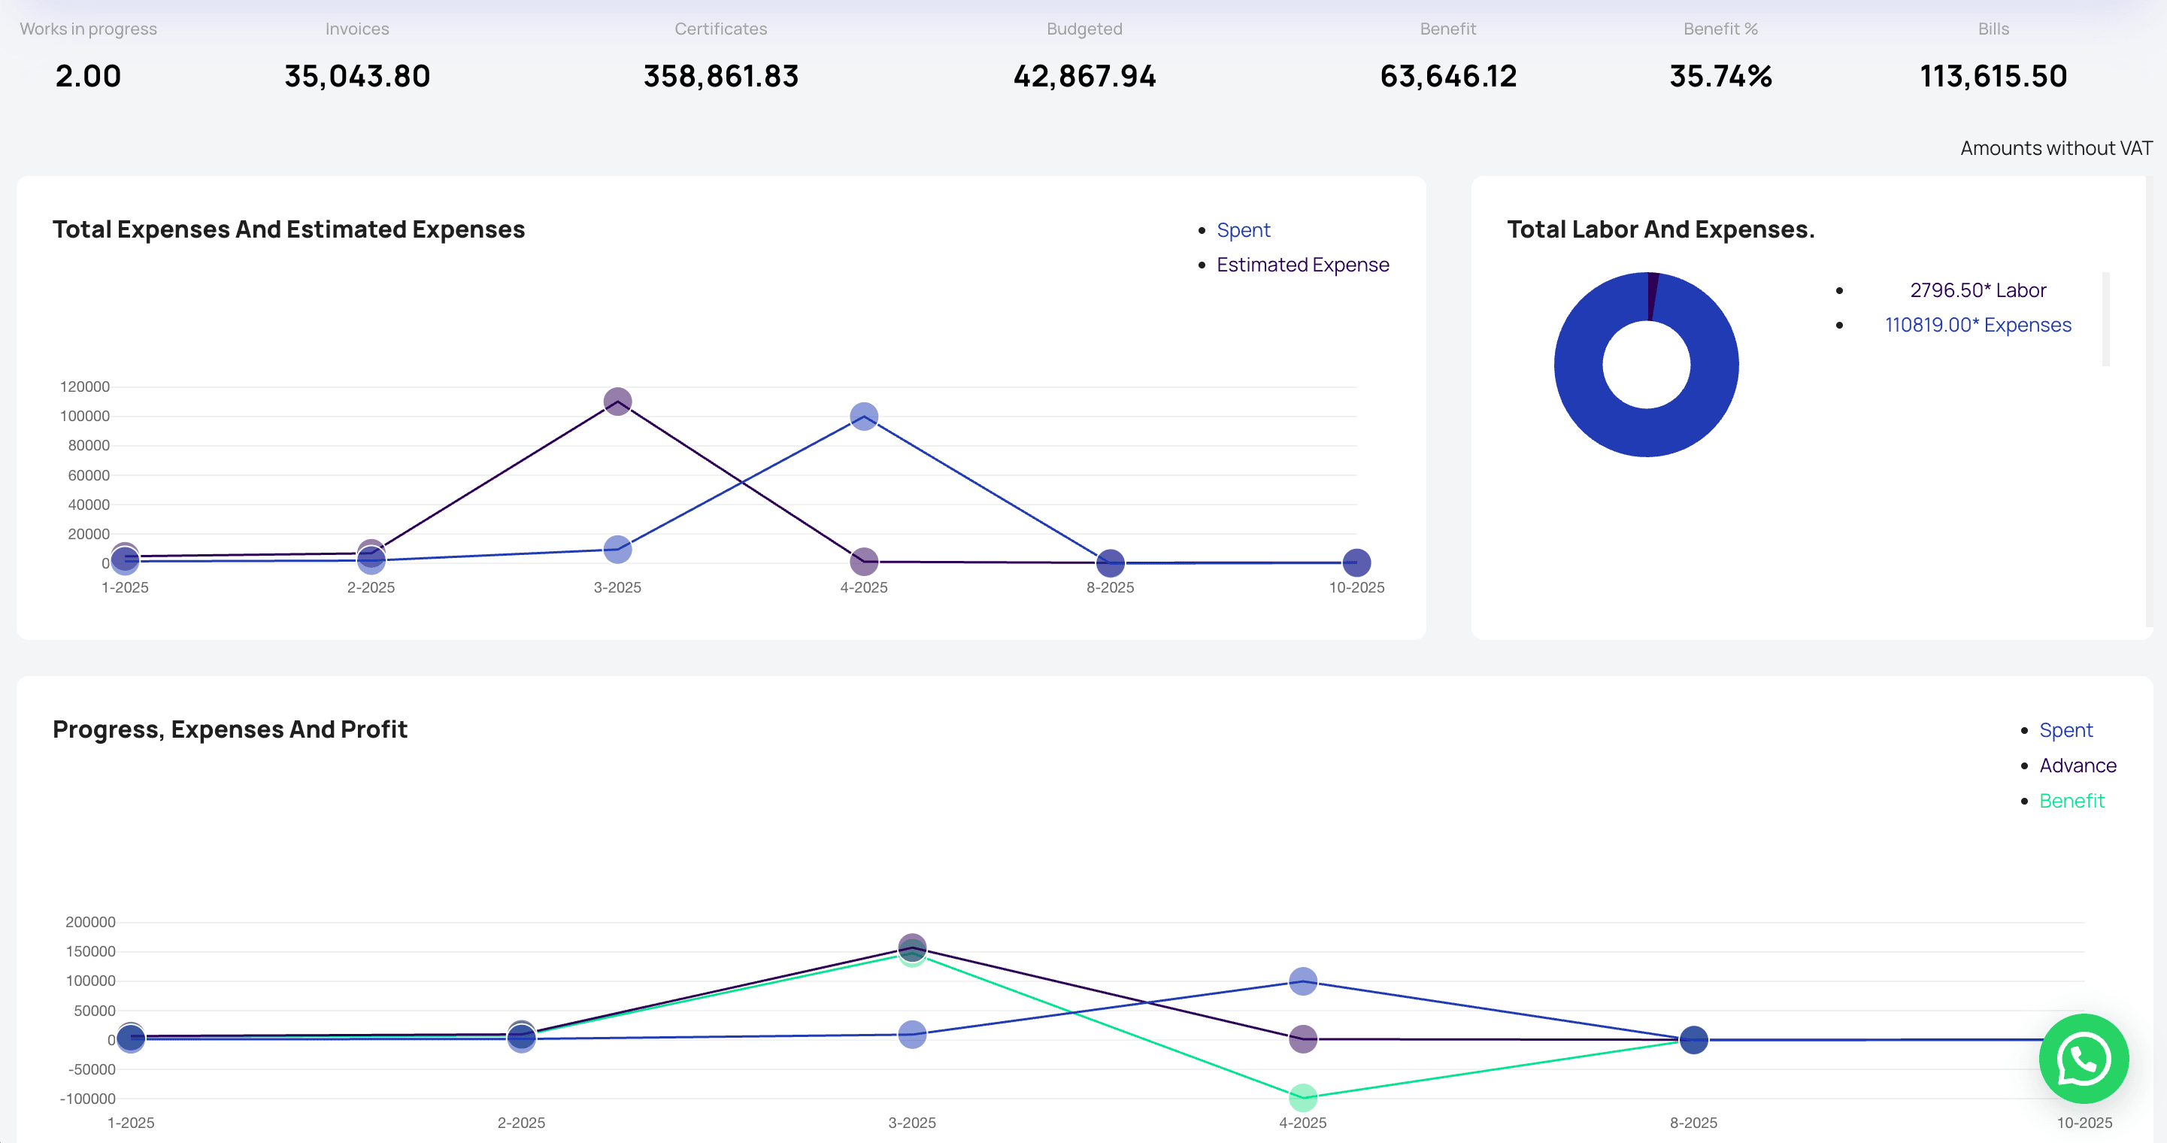Image resolution: width=2167 pixels, height=1143 pixels.
Task: Click the 4-2025 negative Benefit data point
Action: point(1302,1096)
